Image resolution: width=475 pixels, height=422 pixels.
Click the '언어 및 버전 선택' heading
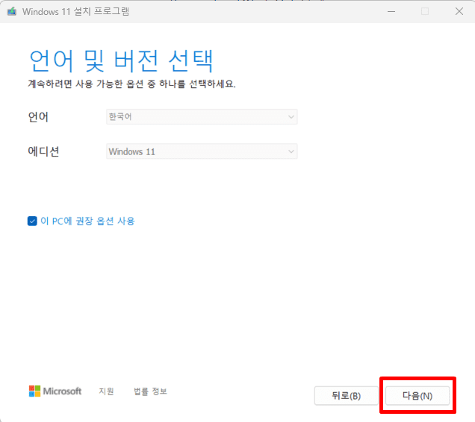point(121,61)
